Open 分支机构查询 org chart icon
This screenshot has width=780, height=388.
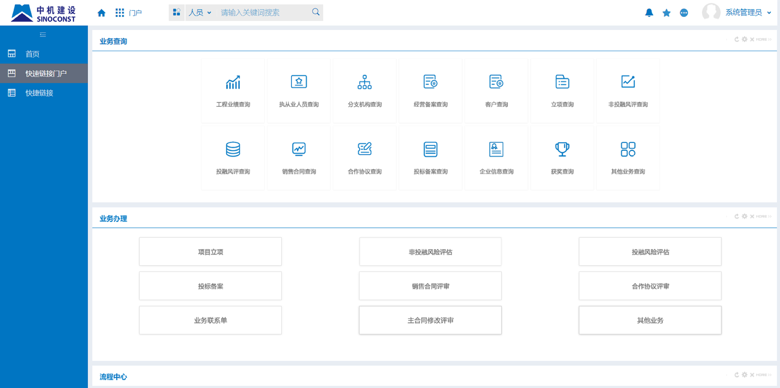tap(365, 82)
